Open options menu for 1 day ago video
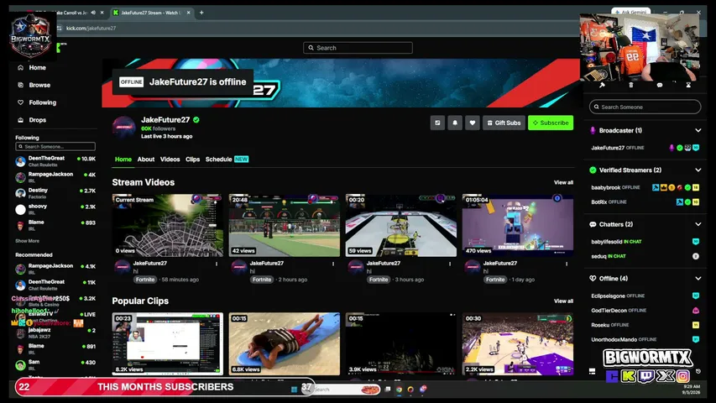 coord(567,264)
